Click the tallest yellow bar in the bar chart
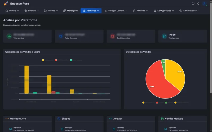Screen dimensions: 212x132 pyautogui.click(x=26, y=80)
